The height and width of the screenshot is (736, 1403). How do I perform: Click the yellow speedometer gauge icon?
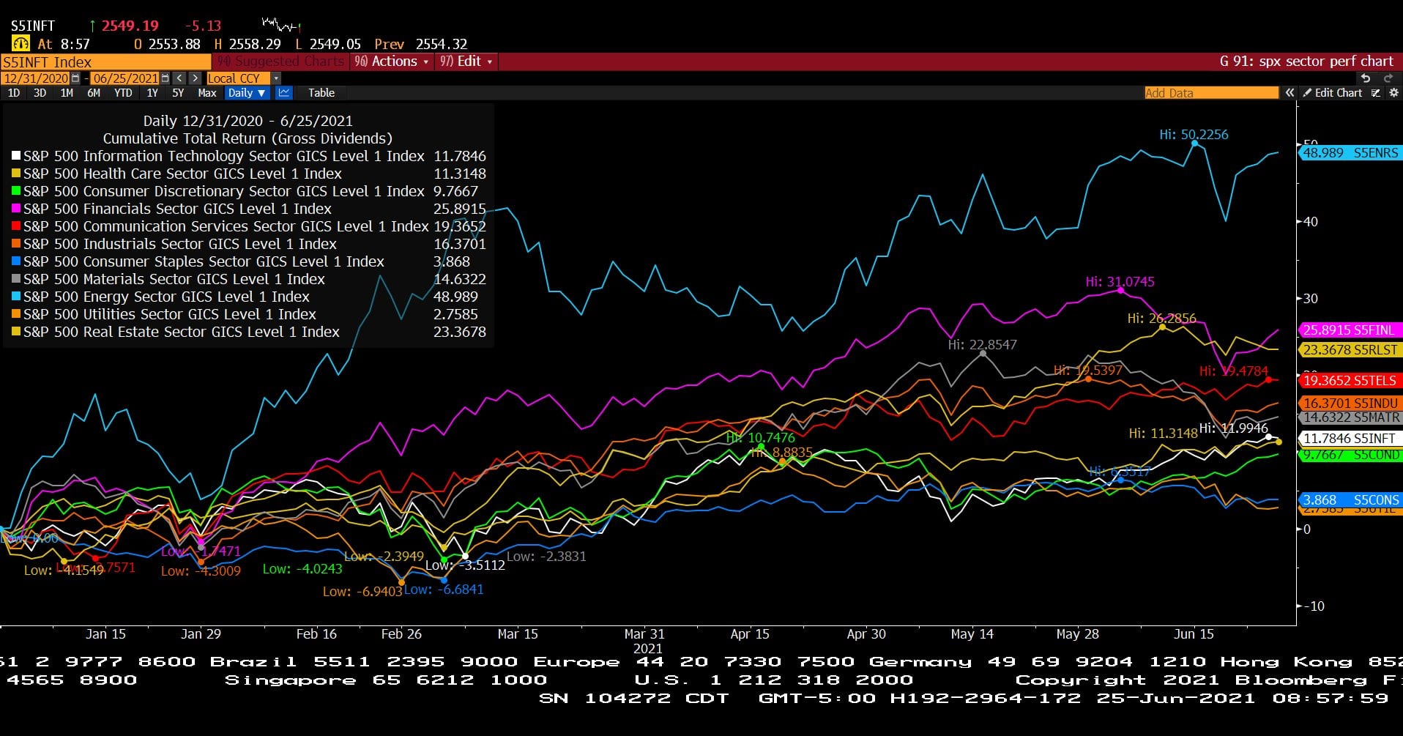(20, 44)
